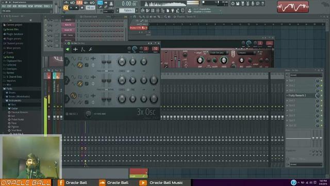
Task: Open the Mixer toolbar icon
Action: click(x=158, y=10)
